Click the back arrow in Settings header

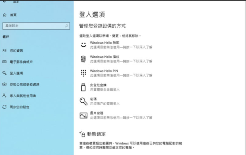pos(4,2)
